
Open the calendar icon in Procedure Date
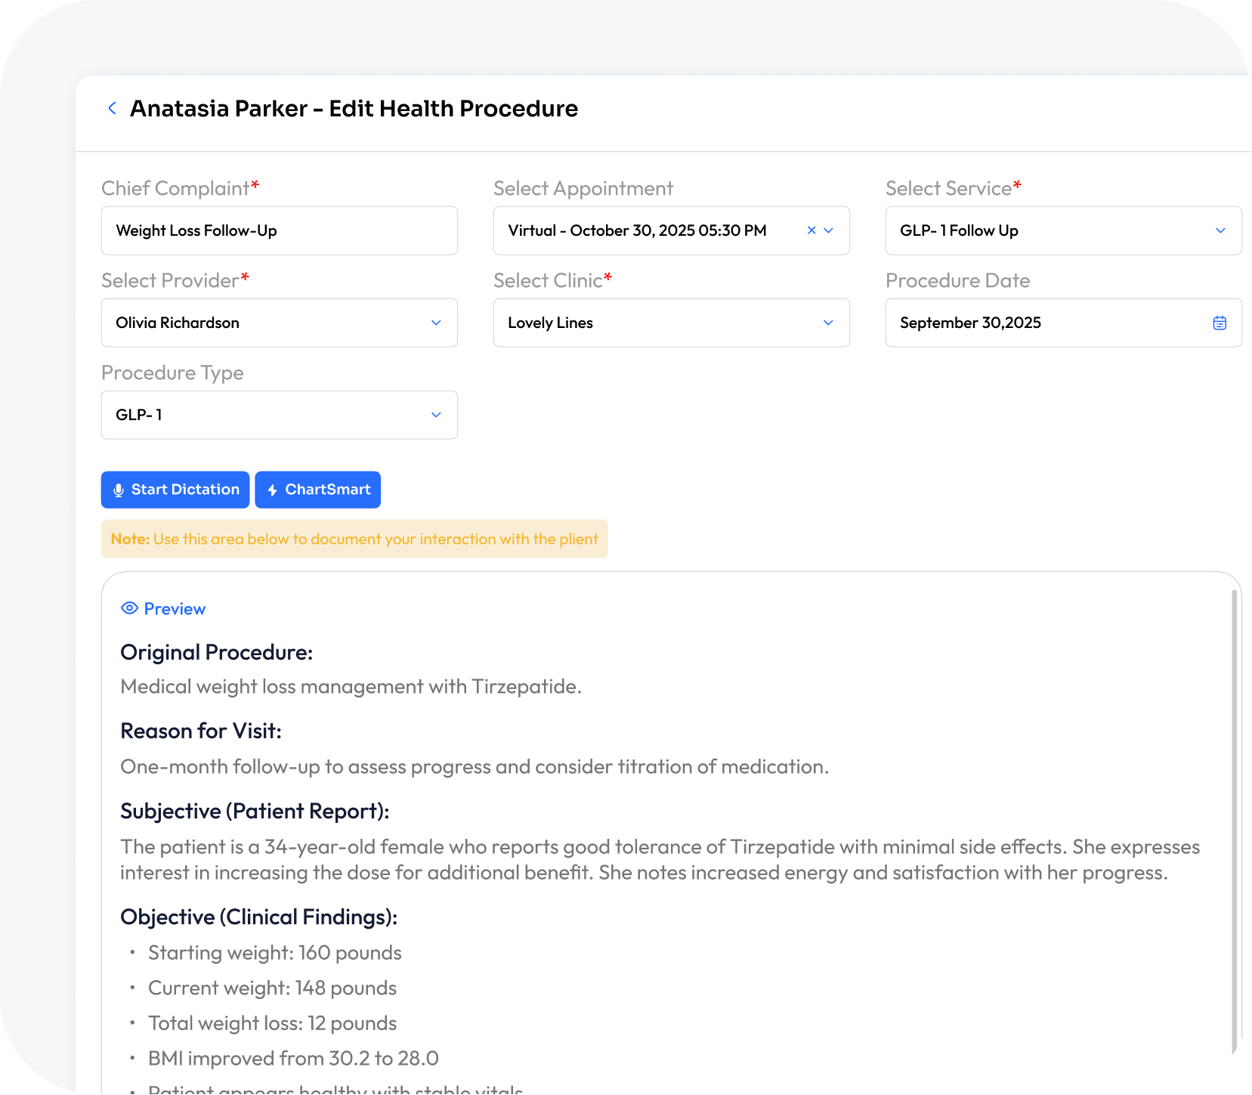1220,323
